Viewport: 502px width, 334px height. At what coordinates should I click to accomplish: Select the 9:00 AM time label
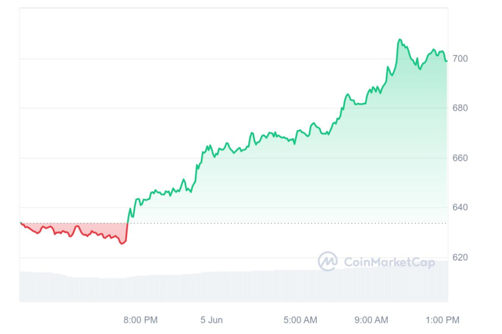(371, 320)
